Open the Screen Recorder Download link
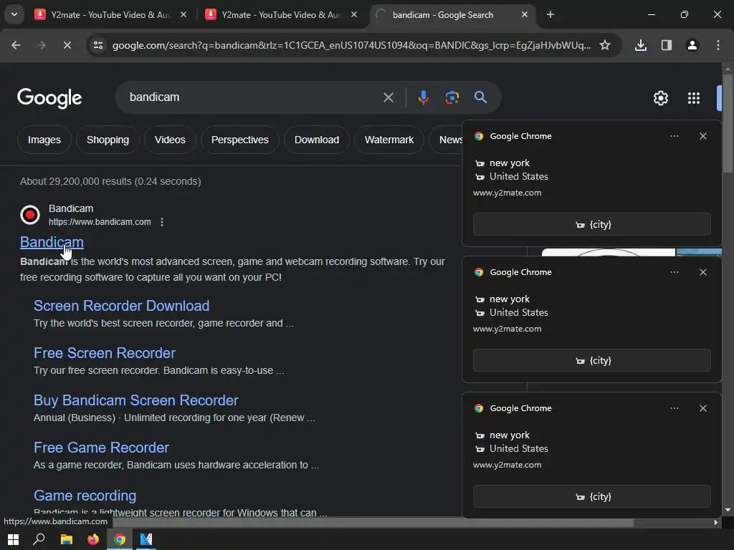The image size is (734, 550). coord(121,306)
